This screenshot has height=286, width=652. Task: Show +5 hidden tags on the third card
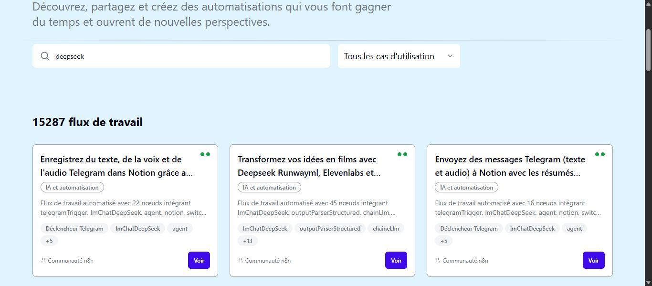click(444, 241)
